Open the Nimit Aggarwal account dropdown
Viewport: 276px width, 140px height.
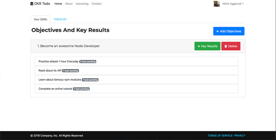(x=233, y=4)
